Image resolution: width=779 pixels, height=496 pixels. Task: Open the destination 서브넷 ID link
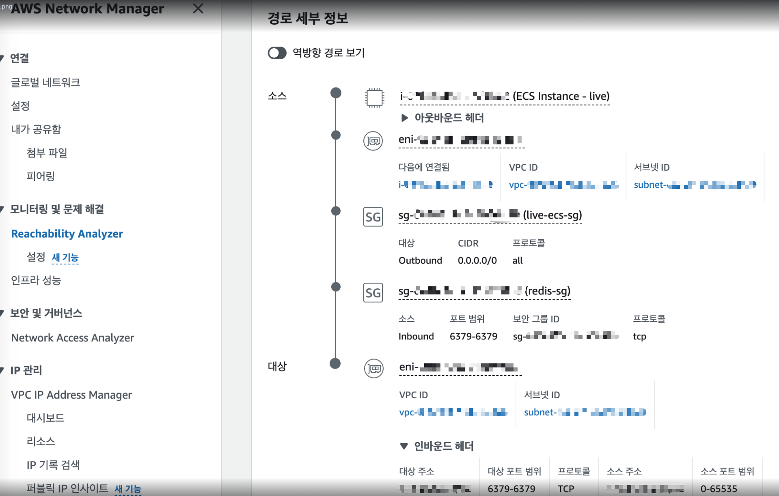585,412
